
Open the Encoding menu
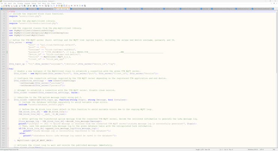(20, 3)
